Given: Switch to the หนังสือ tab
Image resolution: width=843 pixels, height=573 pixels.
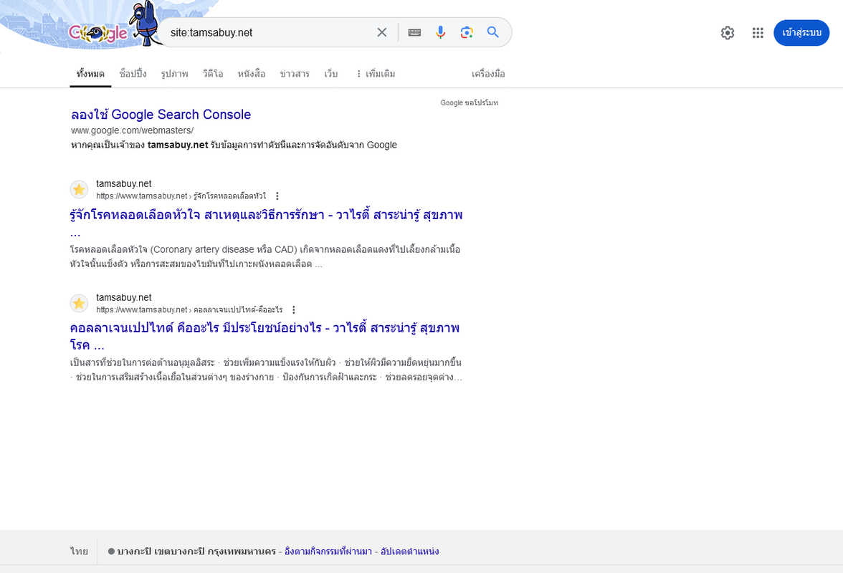Looking at the screenshot, I should pos(251,74).
